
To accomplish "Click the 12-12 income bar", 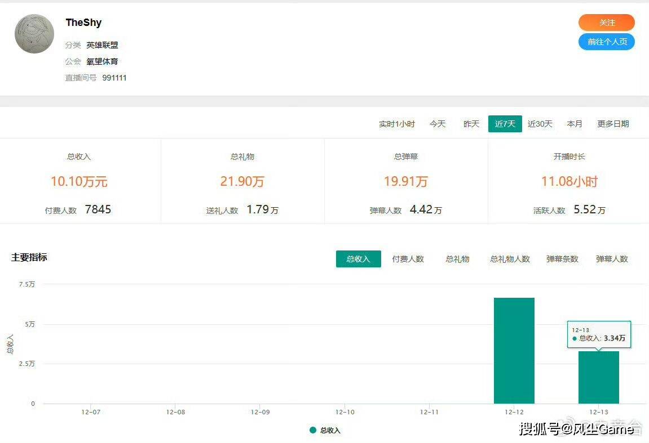I will (x=514, y=351).
